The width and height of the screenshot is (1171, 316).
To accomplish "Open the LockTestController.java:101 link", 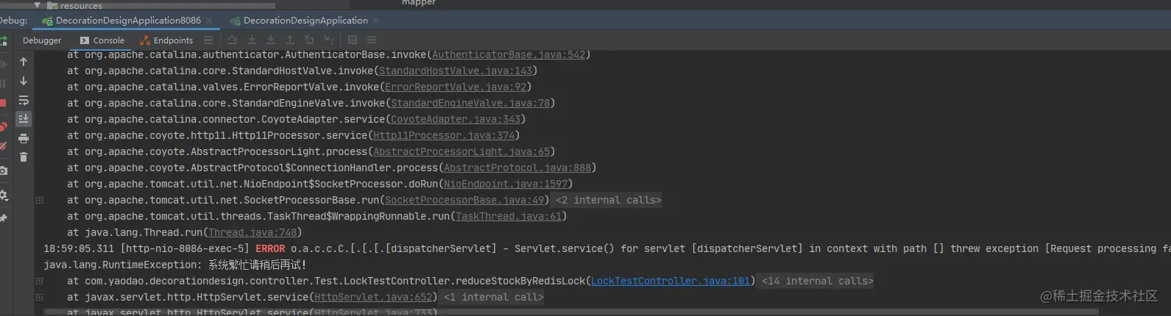I will 671,281.
